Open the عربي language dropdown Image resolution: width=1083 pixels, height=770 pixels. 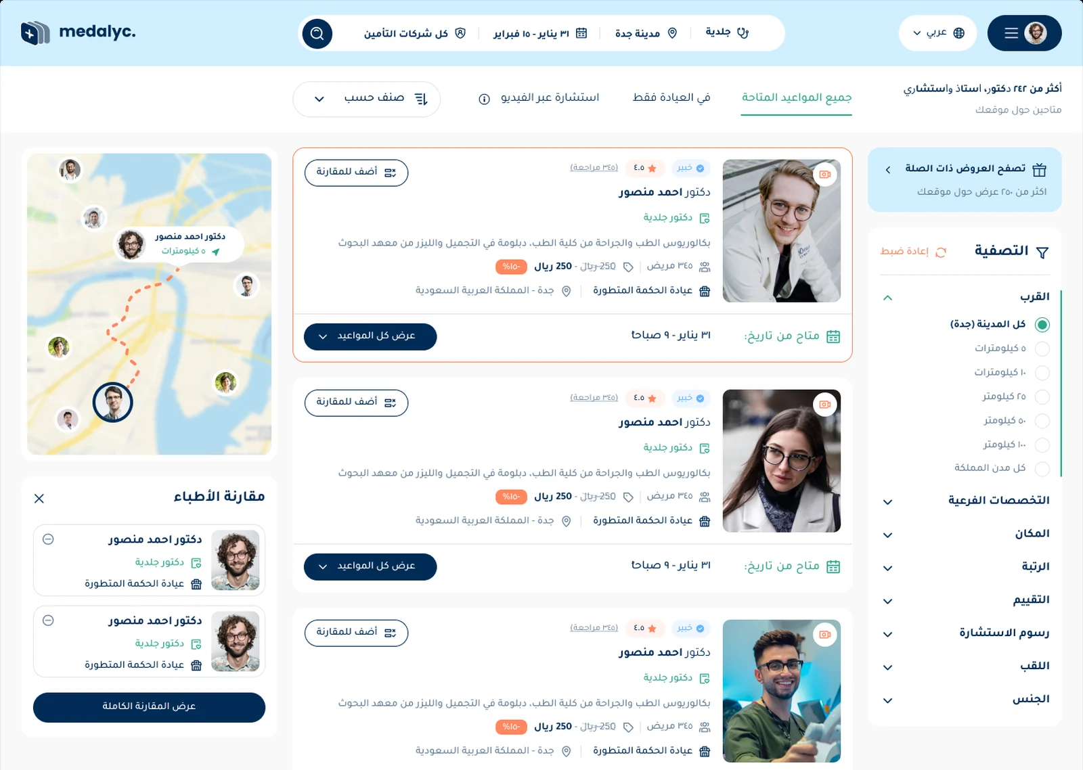[937, 33]
